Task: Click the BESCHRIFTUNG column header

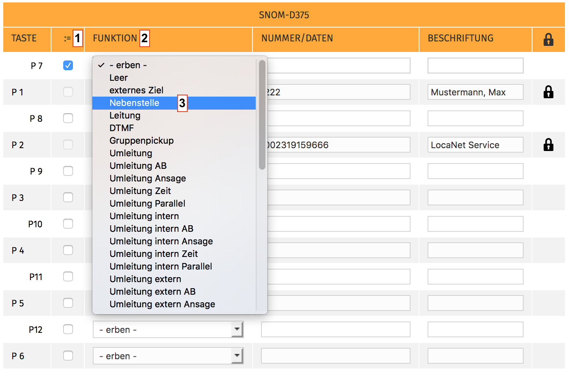Action: pyautogui.click(x=460, y=39)
